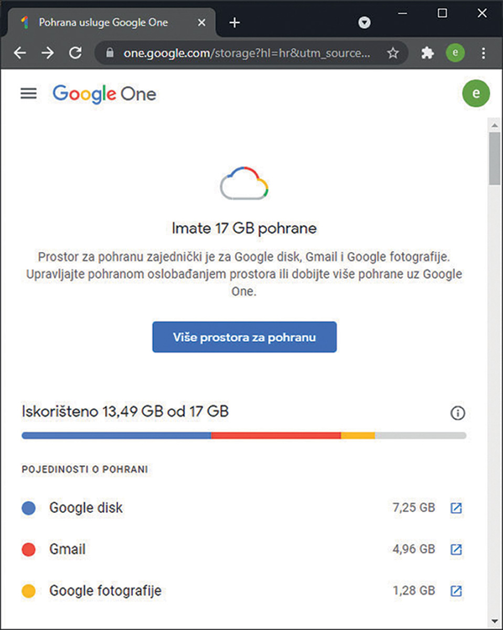Screen dimensions: 503x630
Task: Click the storage usage progress bar
Action: point(244,435)
